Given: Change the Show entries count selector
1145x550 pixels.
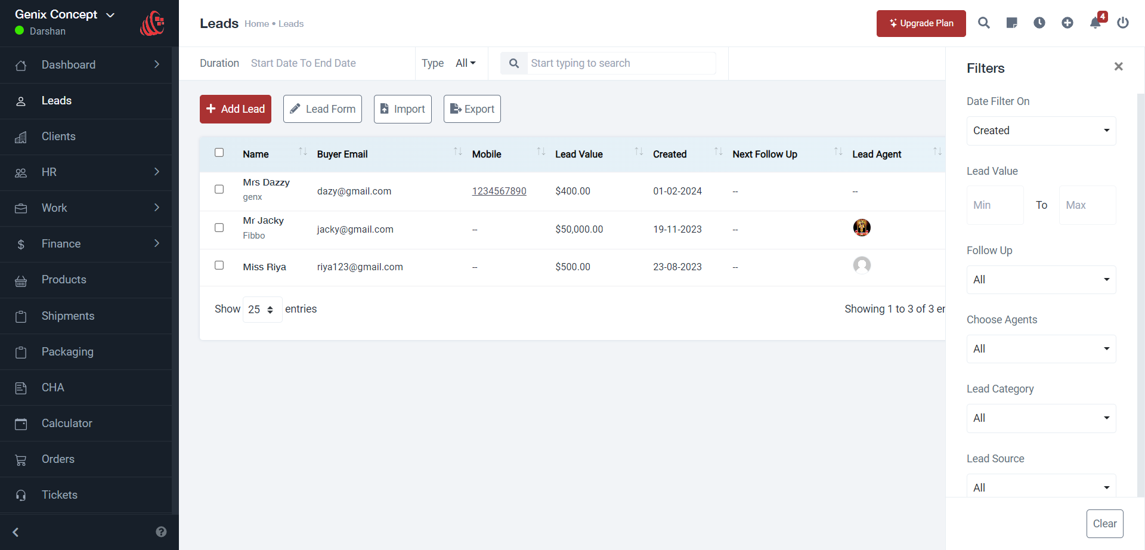Looking at the screenshot, I should (x=262, y=310).
